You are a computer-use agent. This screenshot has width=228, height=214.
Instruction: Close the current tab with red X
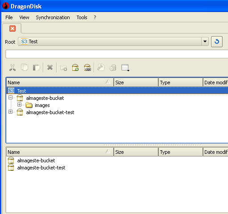pos(12,29)
